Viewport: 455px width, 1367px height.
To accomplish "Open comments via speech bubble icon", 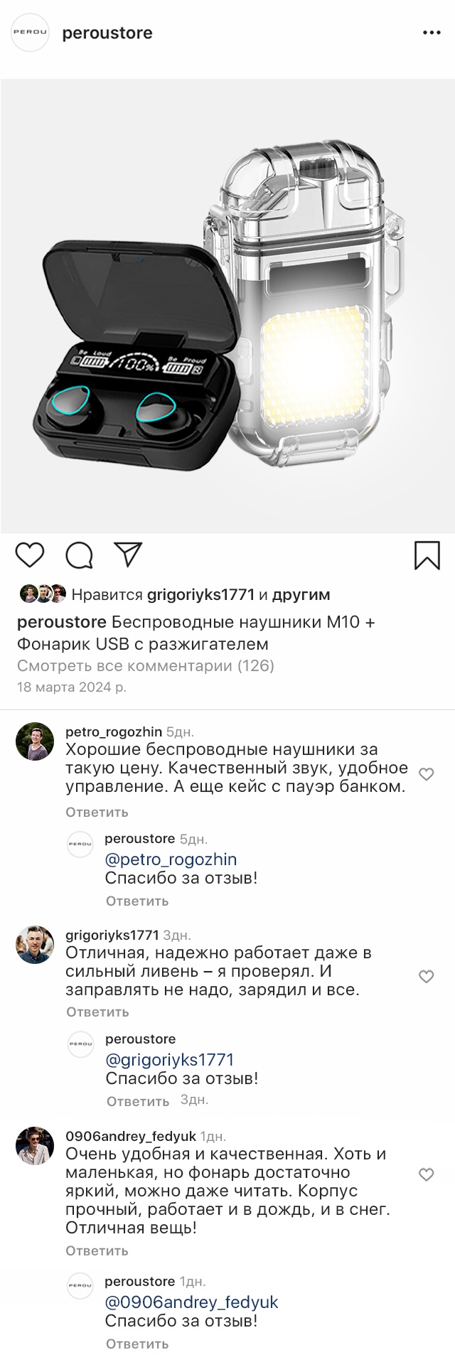I will point(79,556).
